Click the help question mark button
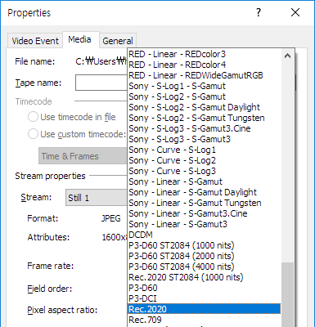Screen dimensions: 315x327 coord(259,12)
